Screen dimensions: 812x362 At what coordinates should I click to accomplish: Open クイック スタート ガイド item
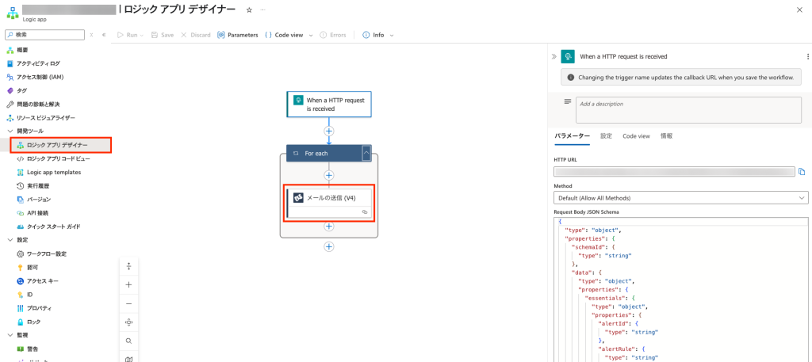[53, 227]
